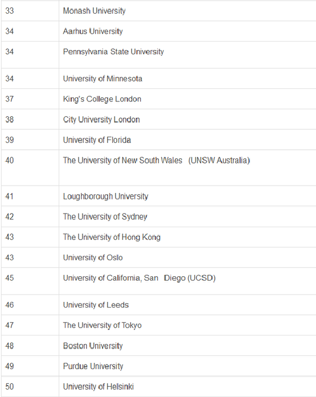The height and width of the screenshot is (397, 316).
Task: Click University of California, San Diego text
Action: pos(139,278)
